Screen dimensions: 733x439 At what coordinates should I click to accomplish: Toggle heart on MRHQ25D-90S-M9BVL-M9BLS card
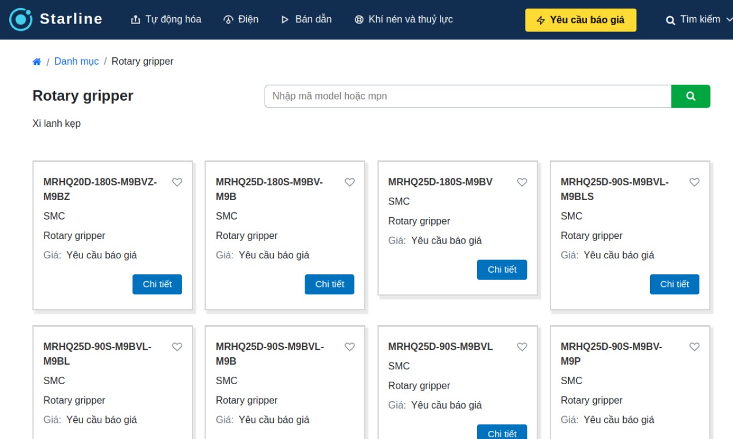(694, 182)
